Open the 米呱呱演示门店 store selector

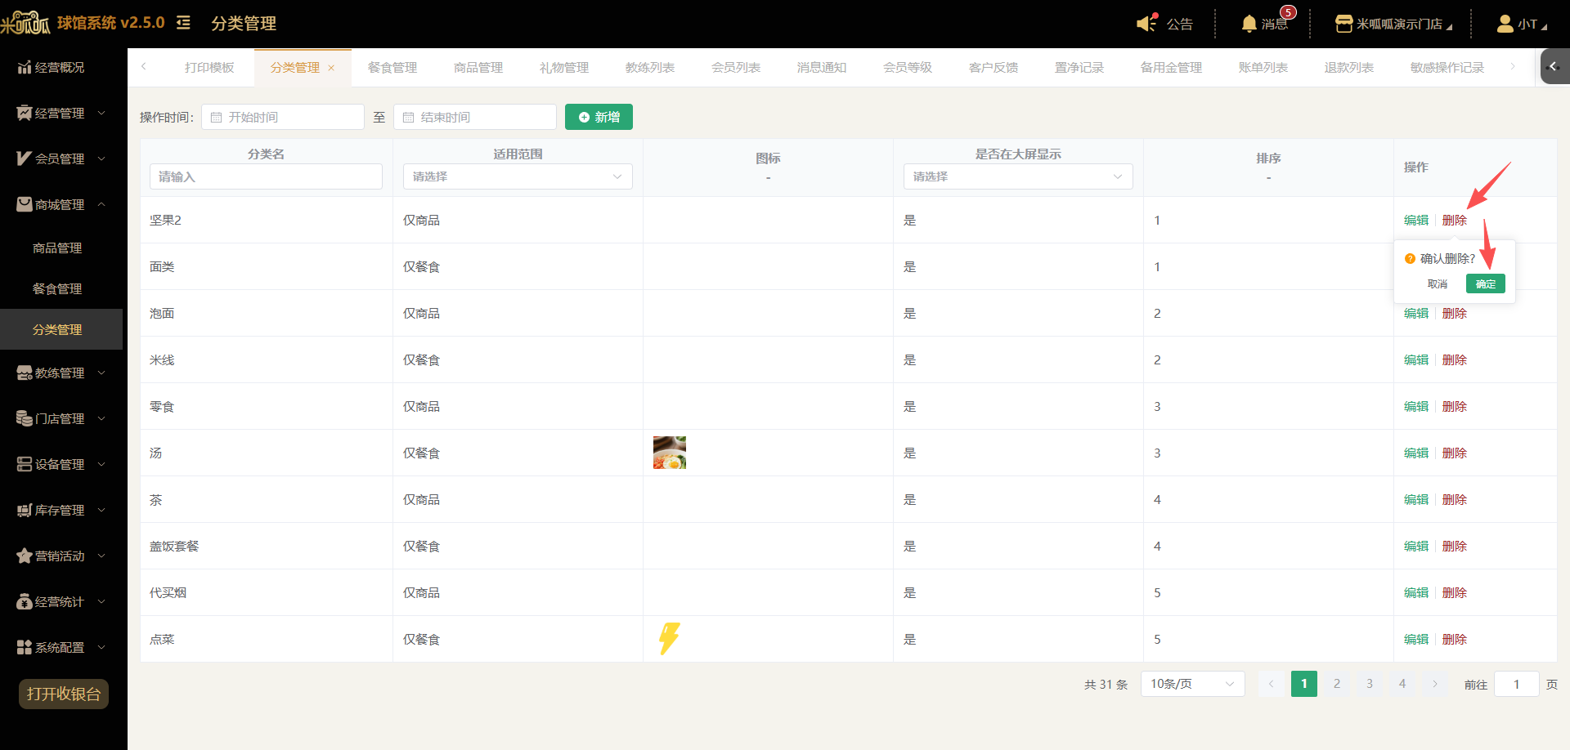[1393, 24]
